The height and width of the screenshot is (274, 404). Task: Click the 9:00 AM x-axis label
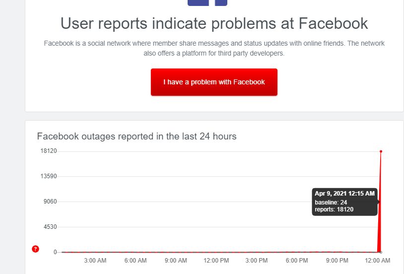[x=176, y=261]
